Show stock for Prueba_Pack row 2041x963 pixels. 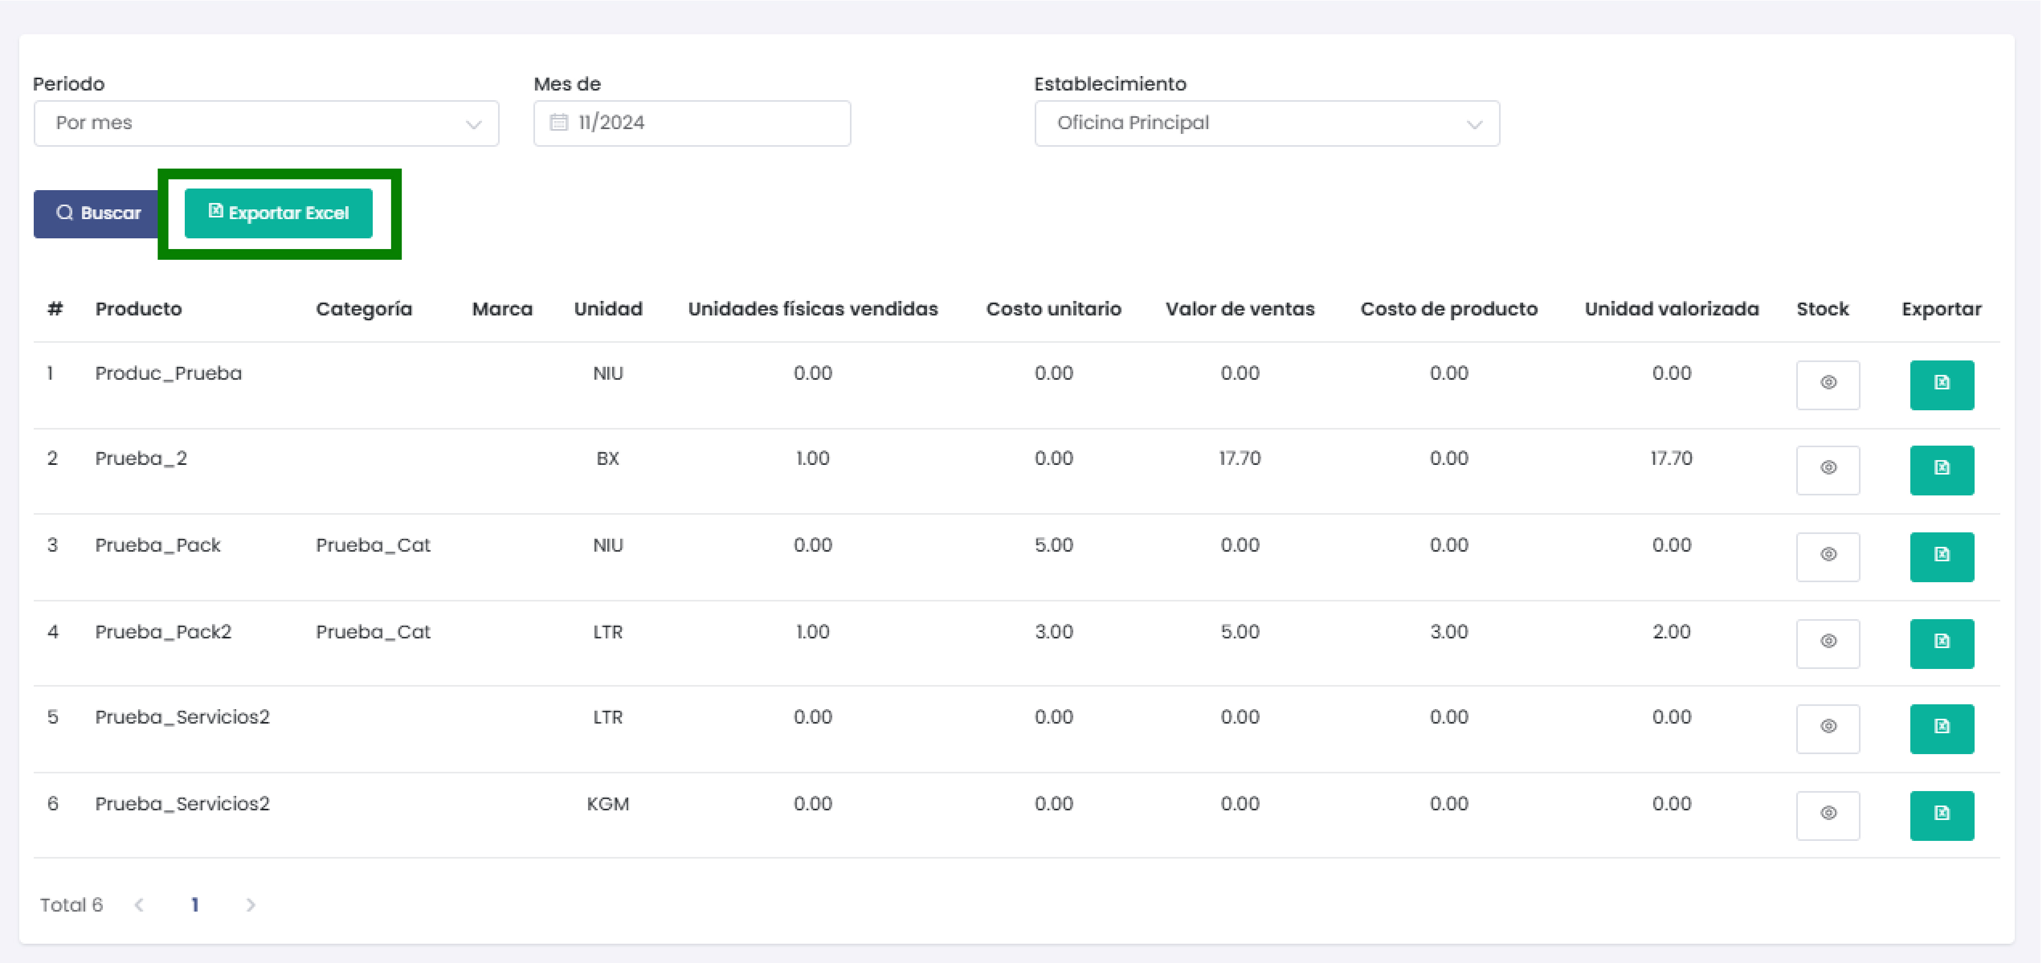pyautogui.click(x=1828, y=556)
